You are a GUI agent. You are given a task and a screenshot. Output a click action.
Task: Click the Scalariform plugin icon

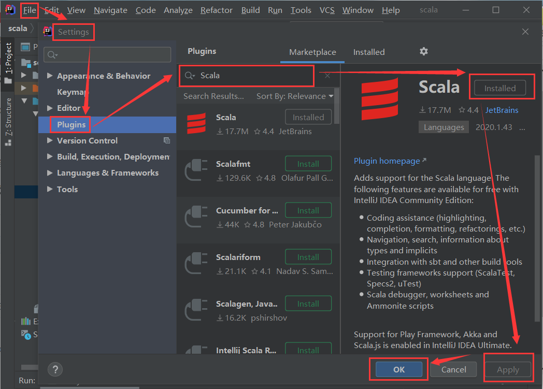196,263
